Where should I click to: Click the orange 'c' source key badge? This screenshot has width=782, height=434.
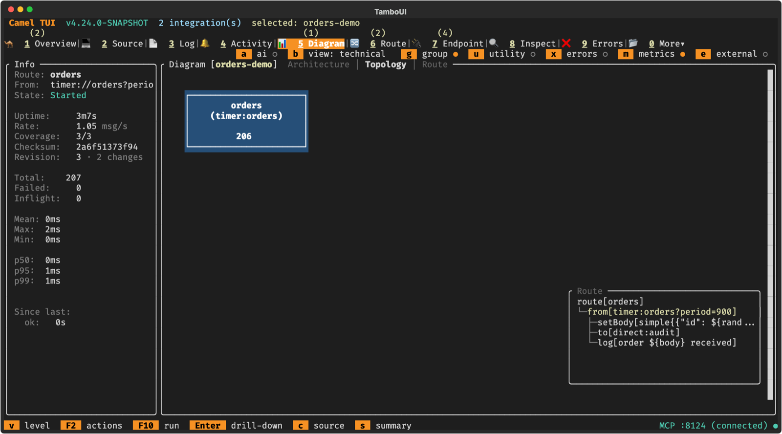(301, 426)
